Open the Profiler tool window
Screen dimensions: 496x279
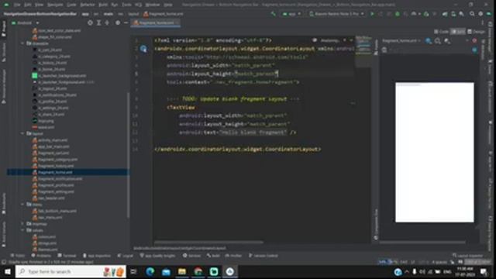(233, 256)
